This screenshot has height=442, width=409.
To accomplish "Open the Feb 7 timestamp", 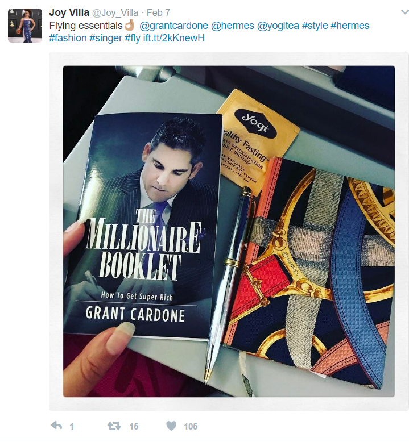I will coord(158,13).
